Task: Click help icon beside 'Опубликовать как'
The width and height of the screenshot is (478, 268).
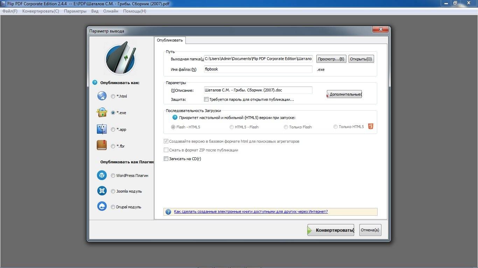Action: pos(94,83)
